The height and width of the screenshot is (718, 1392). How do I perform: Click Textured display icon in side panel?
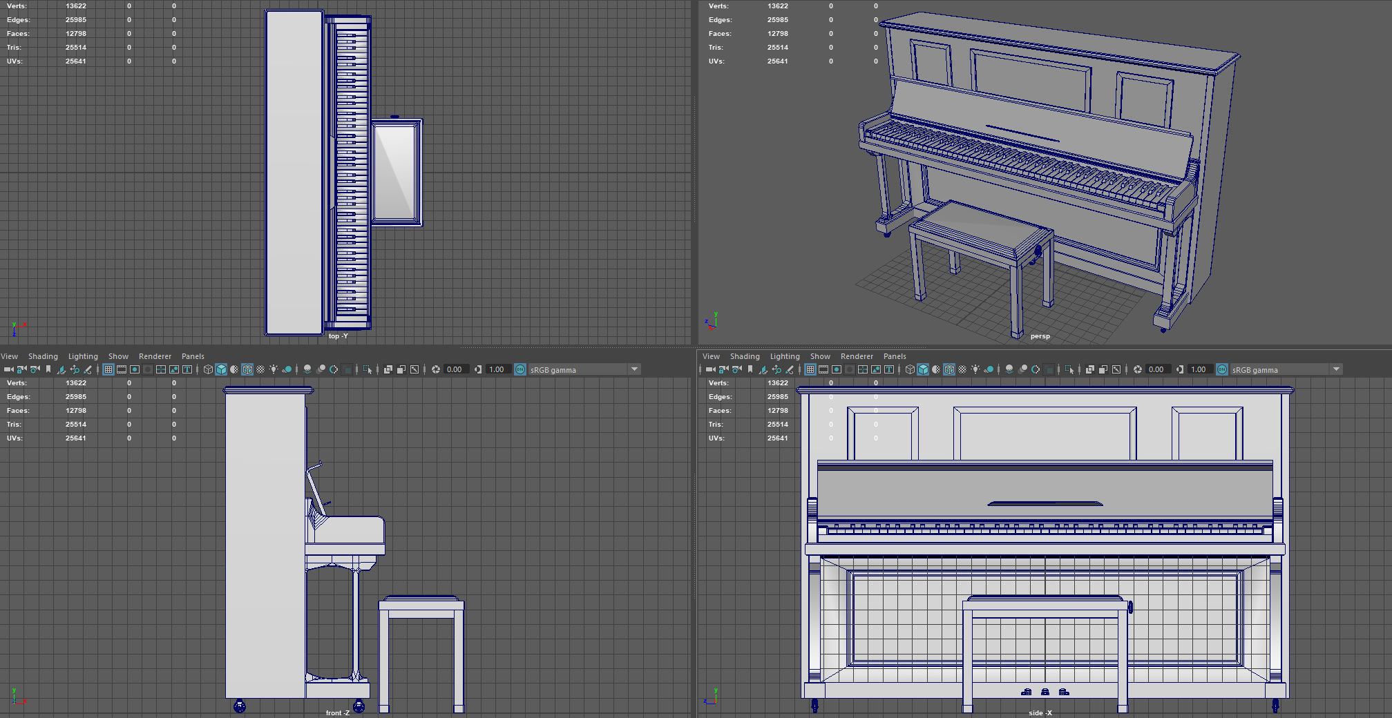click(962, 369)
